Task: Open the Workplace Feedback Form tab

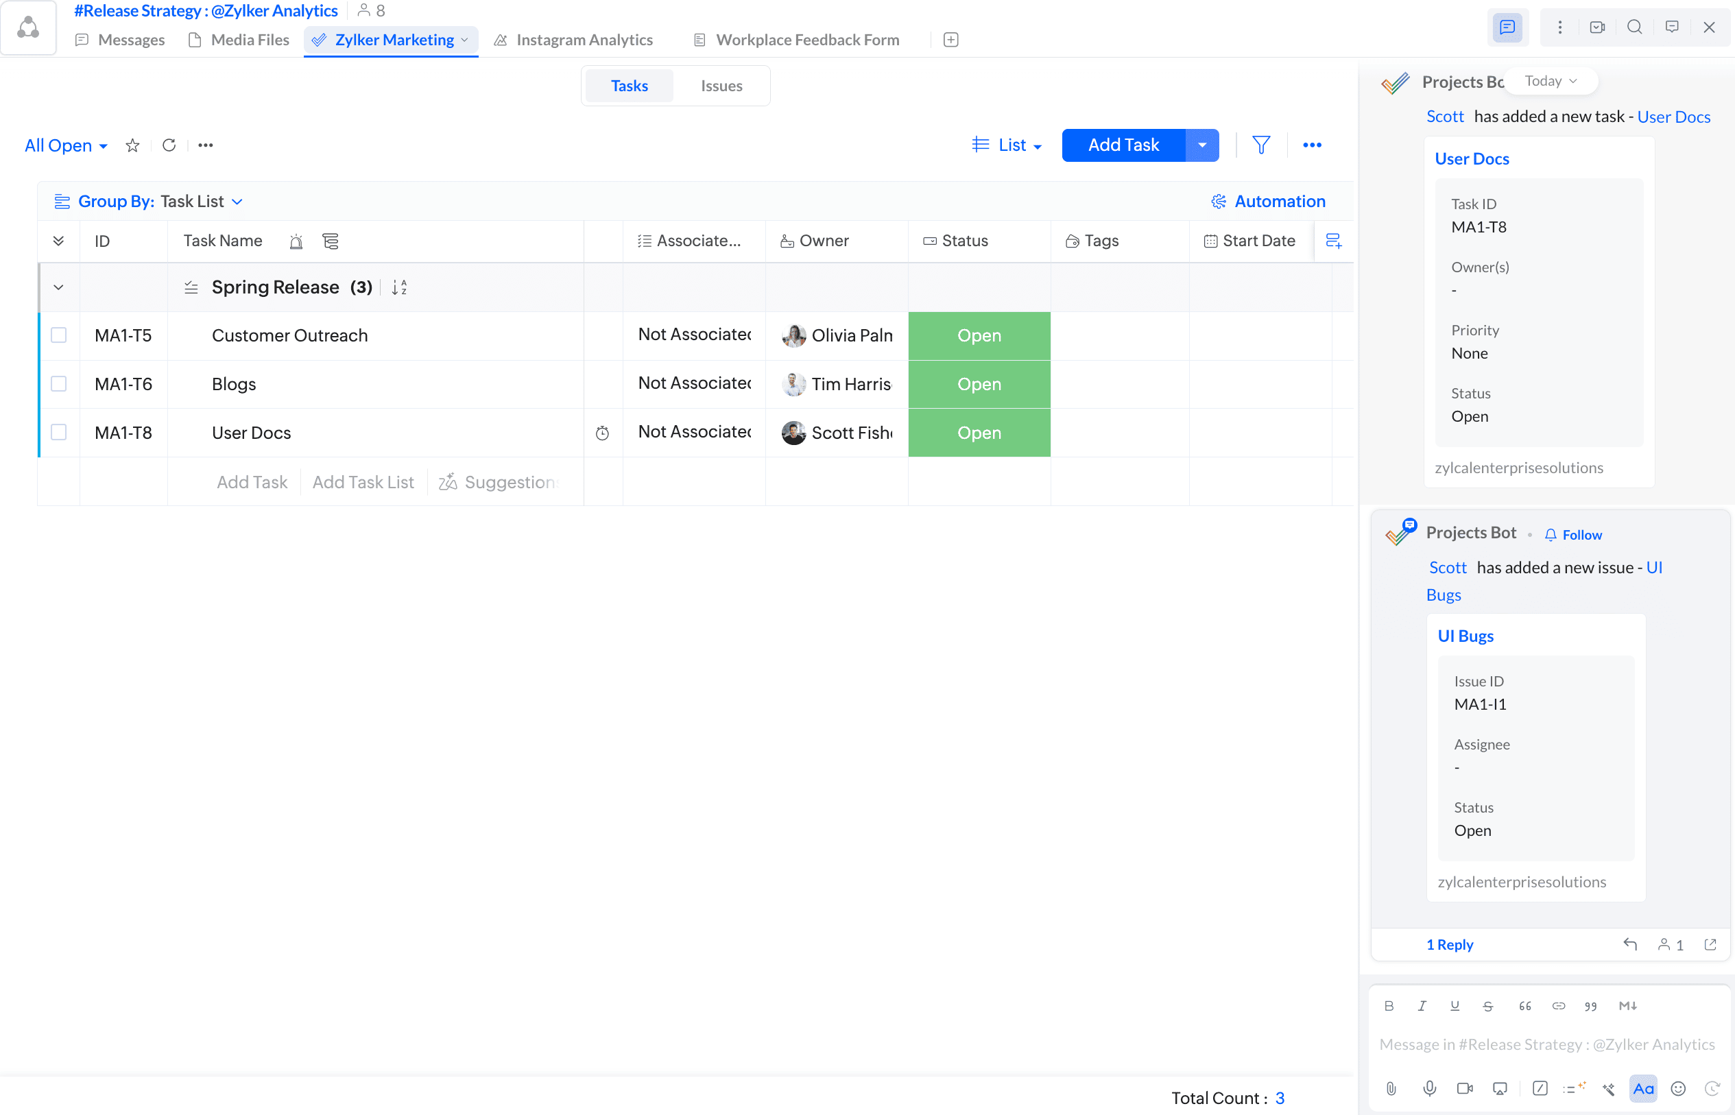Action: click(x=797, y=40)
